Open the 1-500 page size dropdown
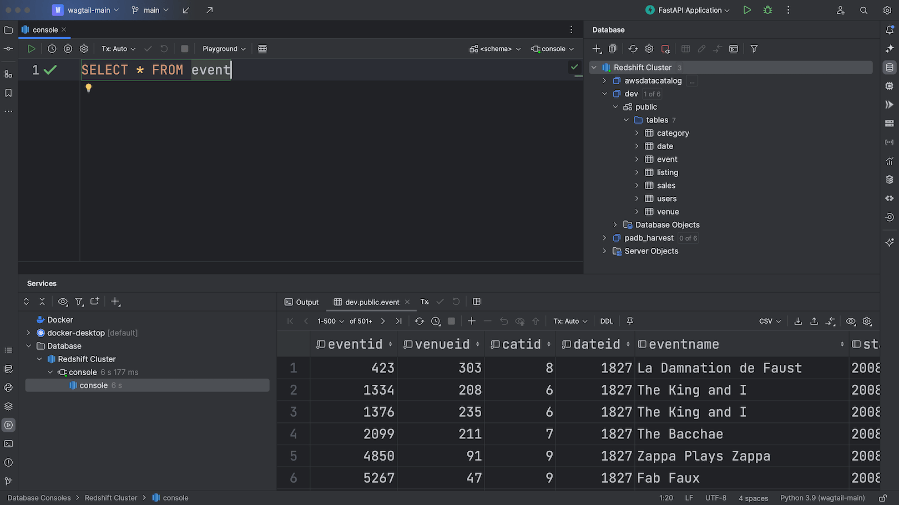 point(330,321)
